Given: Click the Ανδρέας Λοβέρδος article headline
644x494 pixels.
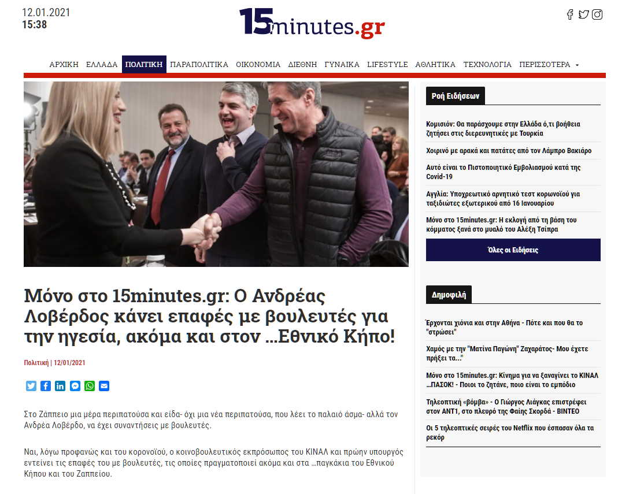Looking at the screenshot, I should pos(209,316).
